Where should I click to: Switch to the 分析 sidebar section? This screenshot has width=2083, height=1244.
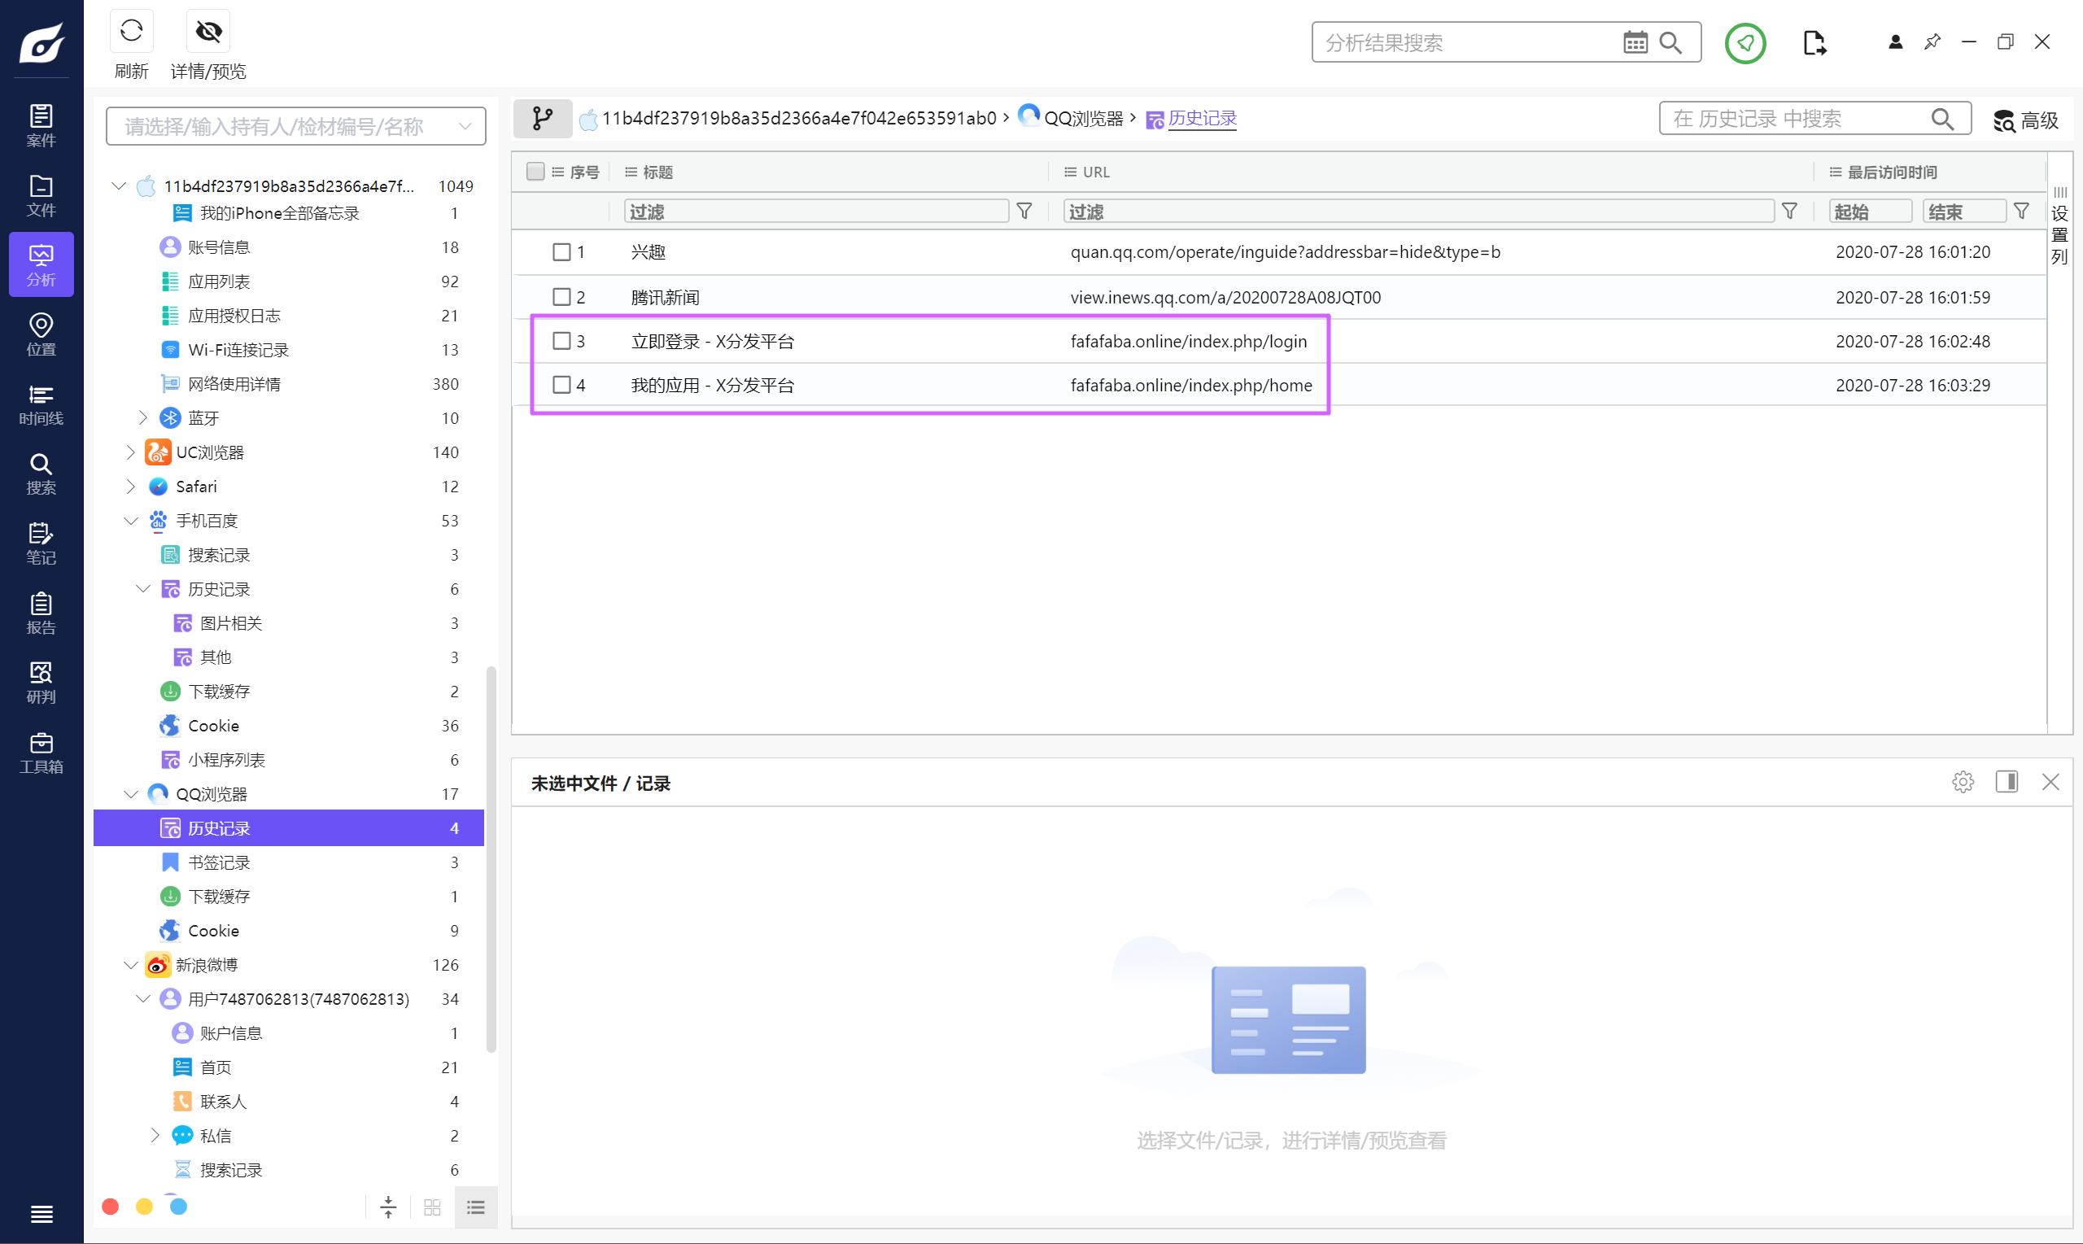tap(41, 265)
